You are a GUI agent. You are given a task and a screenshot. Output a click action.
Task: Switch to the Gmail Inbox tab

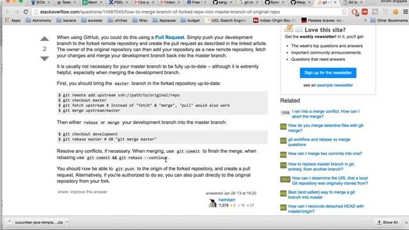pos(171,3)
